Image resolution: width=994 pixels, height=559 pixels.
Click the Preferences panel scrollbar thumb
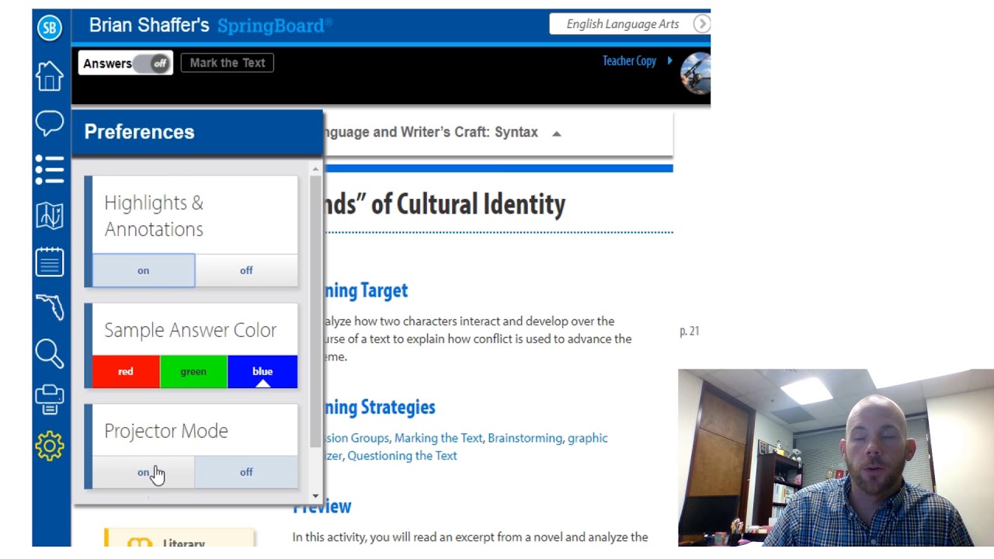tap(315, 311)
